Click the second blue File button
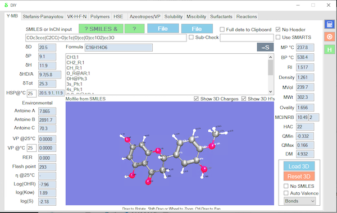This screenshot has height=213, width=337. click(197, 29)
